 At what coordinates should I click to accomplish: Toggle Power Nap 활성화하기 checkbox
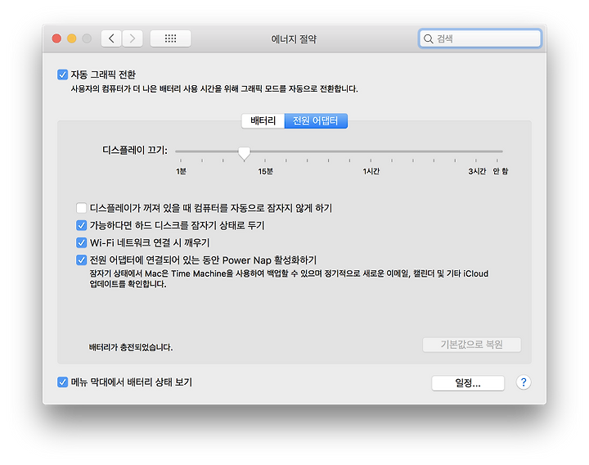(81, 260)
